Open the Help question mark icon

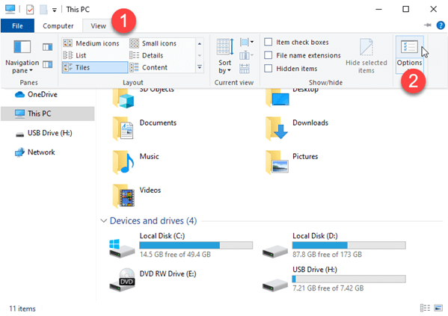coord(441,25)
